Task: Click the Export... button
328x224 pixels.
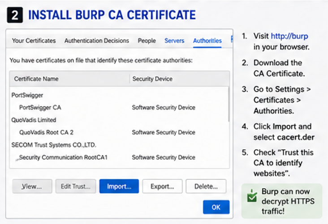Action: (x=162, y=186)
